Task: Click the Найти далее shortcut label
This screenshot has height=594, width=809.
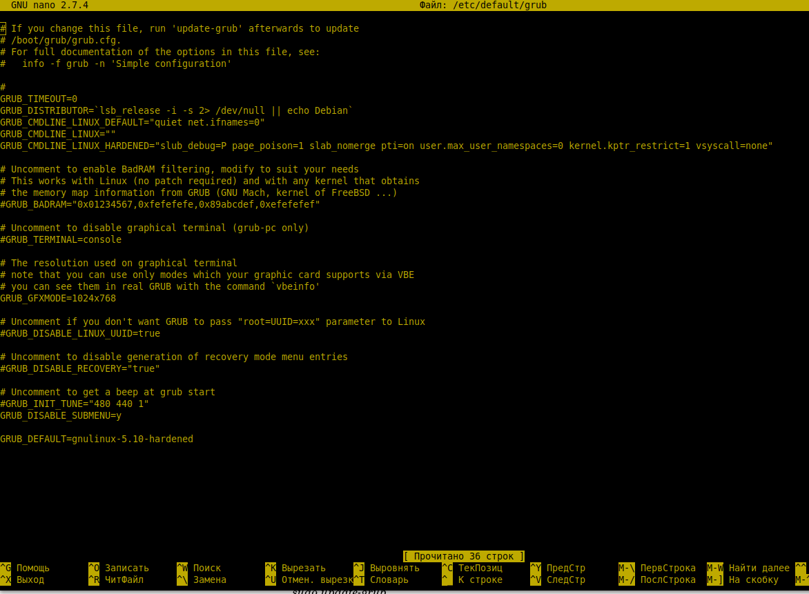Action: pyautogui.click(x=759, y=568)
